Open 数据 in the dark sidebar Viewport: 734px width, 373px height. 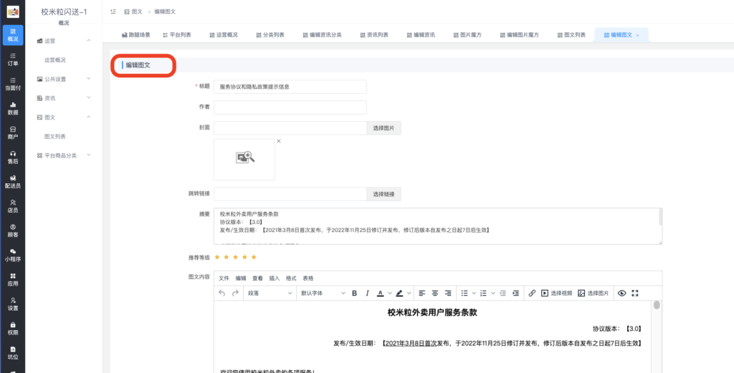click(13, 108)
